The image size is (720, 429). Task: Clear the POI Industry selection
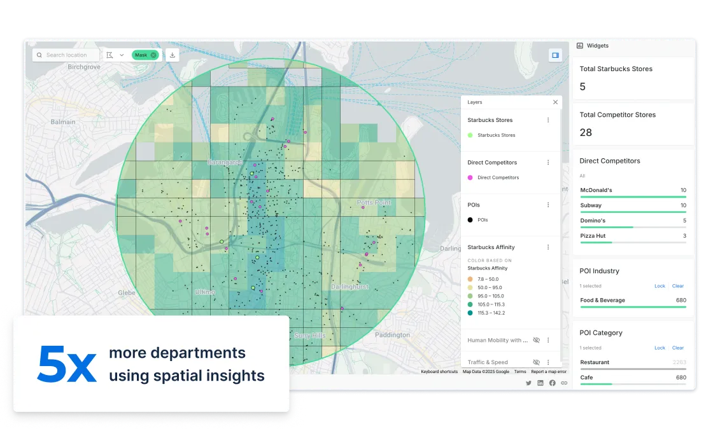pyautogui.click(x=678, y=286)
